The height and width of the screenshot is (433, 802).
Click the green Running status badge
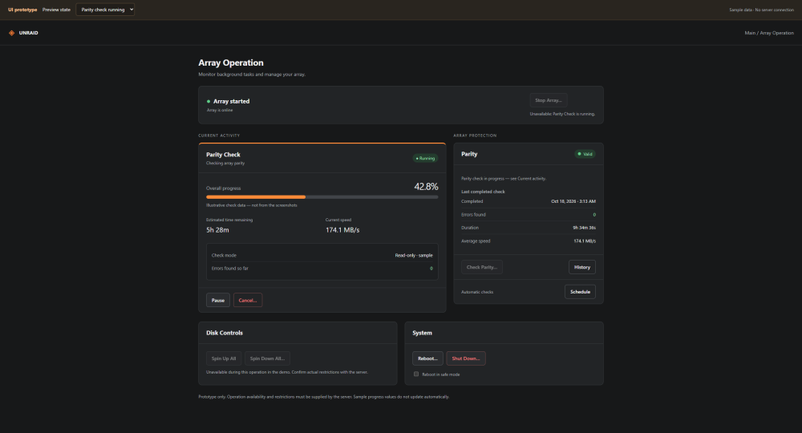[x=425, y=159]
